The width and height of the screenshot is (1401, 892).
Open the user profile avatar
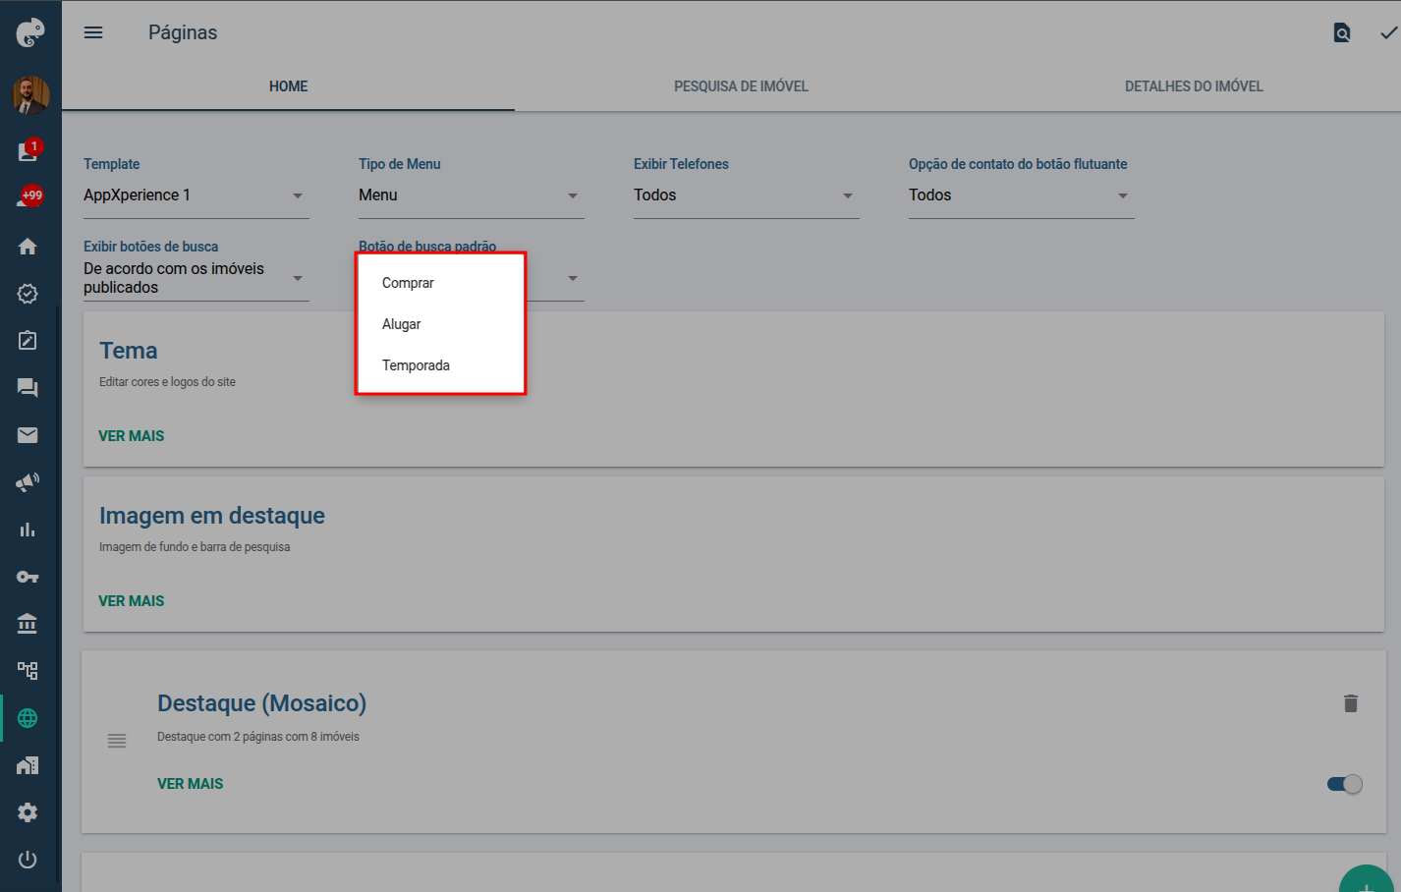tap(30, 95)
